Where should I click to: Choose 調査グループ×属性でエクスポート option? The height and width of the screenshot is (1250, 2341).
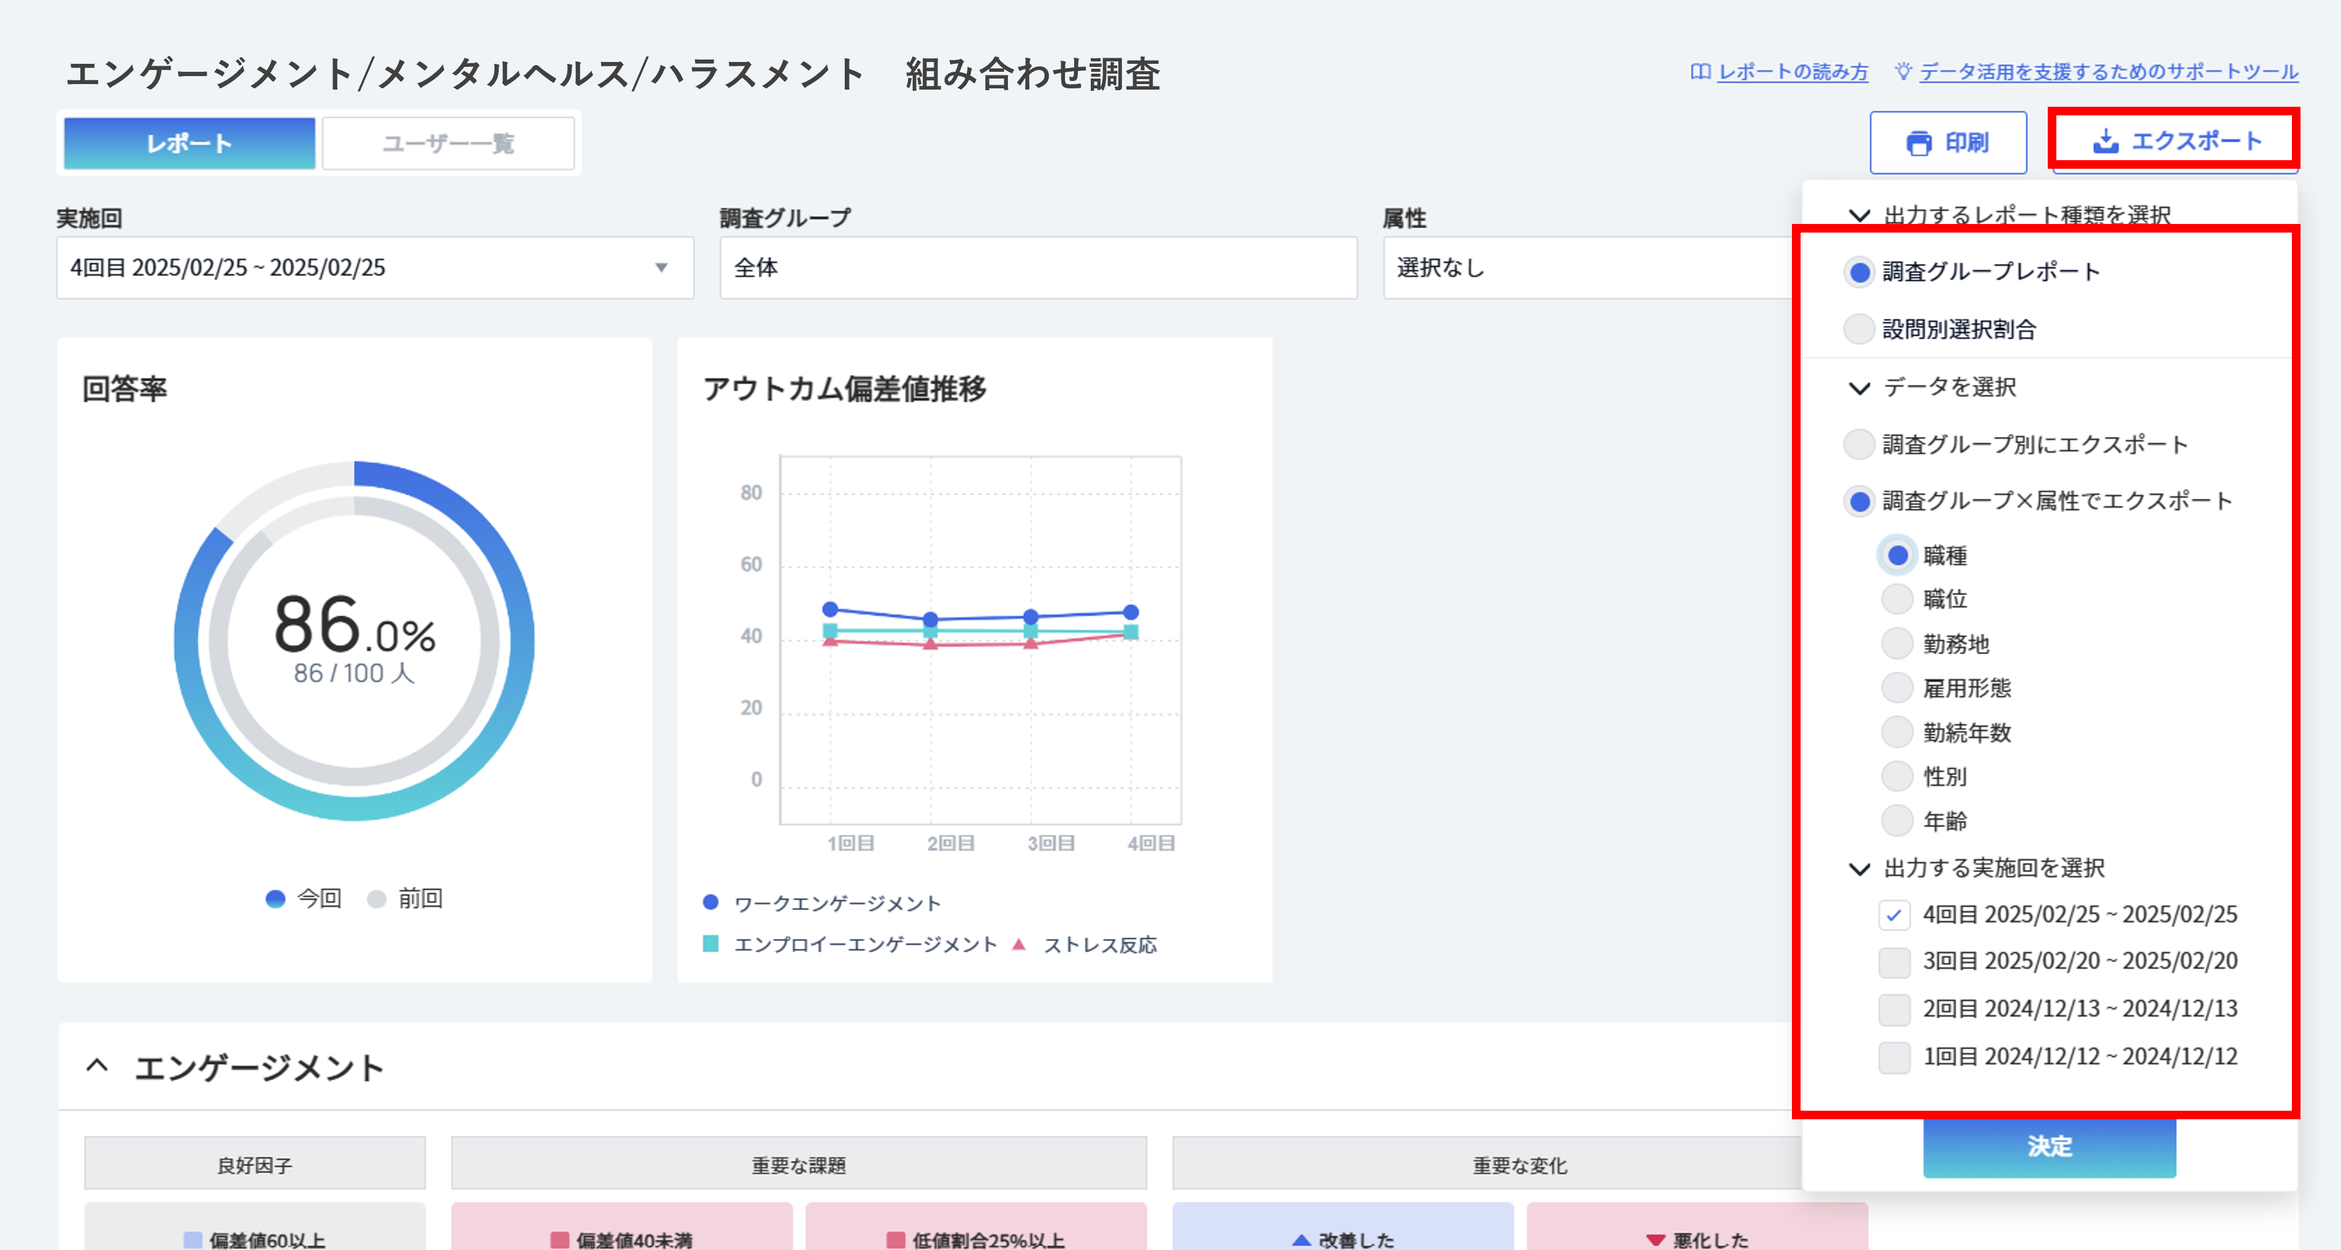[1859, 501]
